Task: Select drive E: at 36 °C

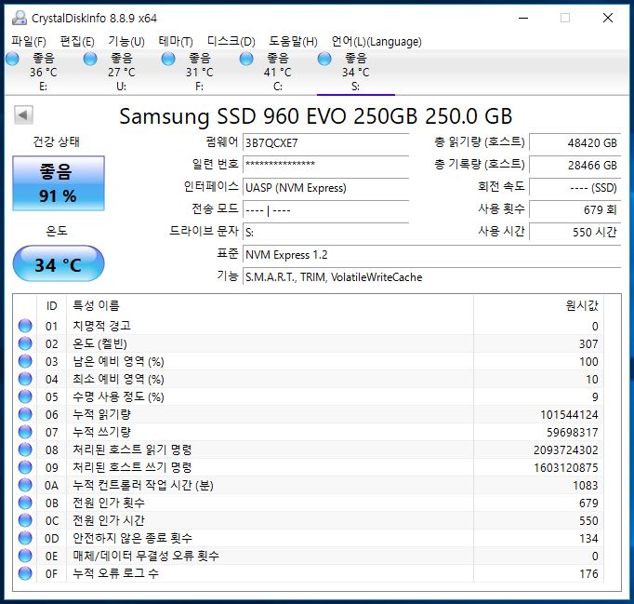Action: tap(43, 72)
